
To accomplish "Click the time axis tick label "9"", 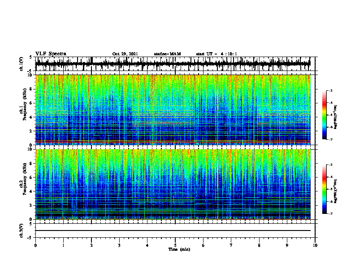I will (x=287, y=245).
